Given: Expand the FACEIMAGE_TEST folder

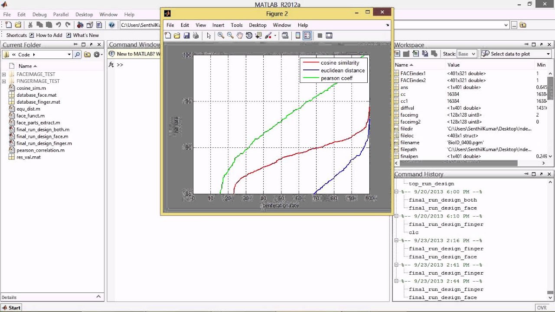Looking at the screenshot, I should (4, 74).
